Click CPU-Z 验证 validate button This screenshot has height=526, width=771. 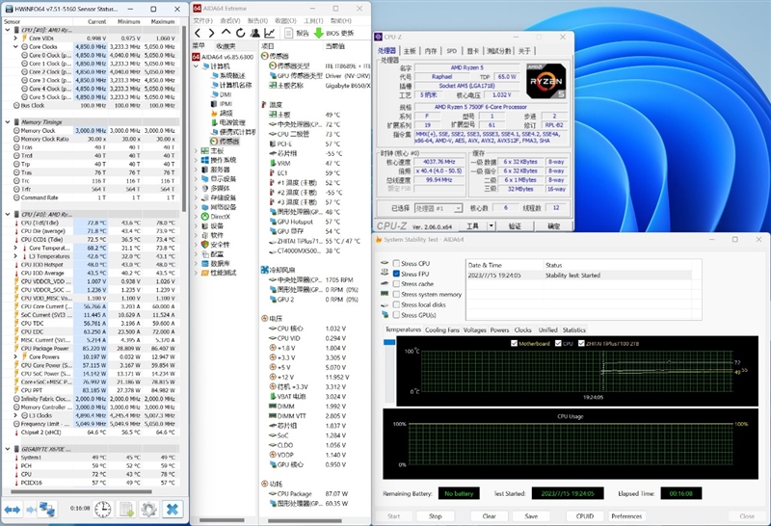(x=515, y=226)
